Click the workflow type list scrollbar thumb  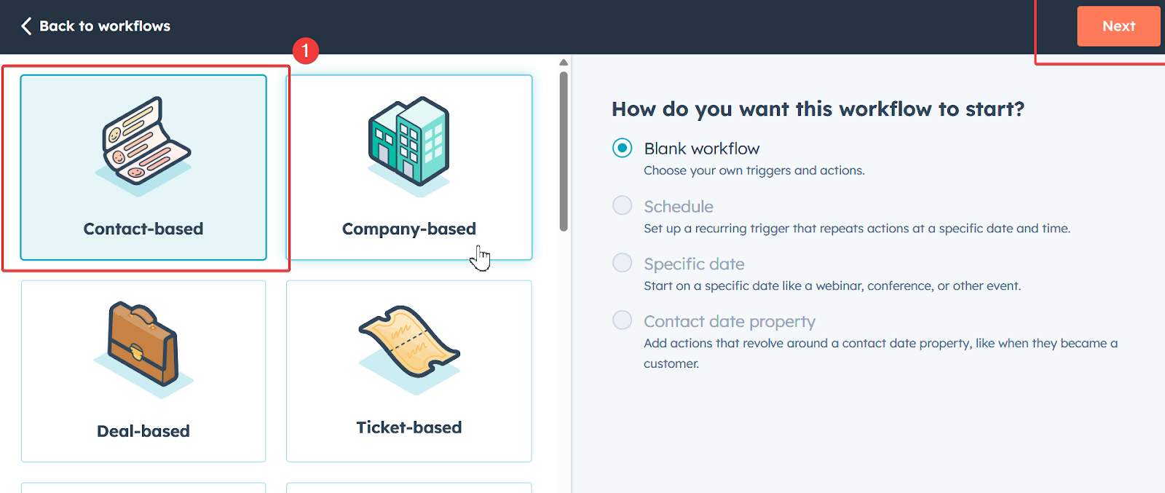point(564,151)
